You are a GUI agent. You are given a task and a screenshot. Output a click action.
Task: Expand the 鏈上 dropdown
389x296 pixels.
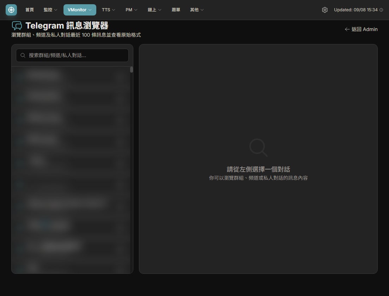point(154,10)
